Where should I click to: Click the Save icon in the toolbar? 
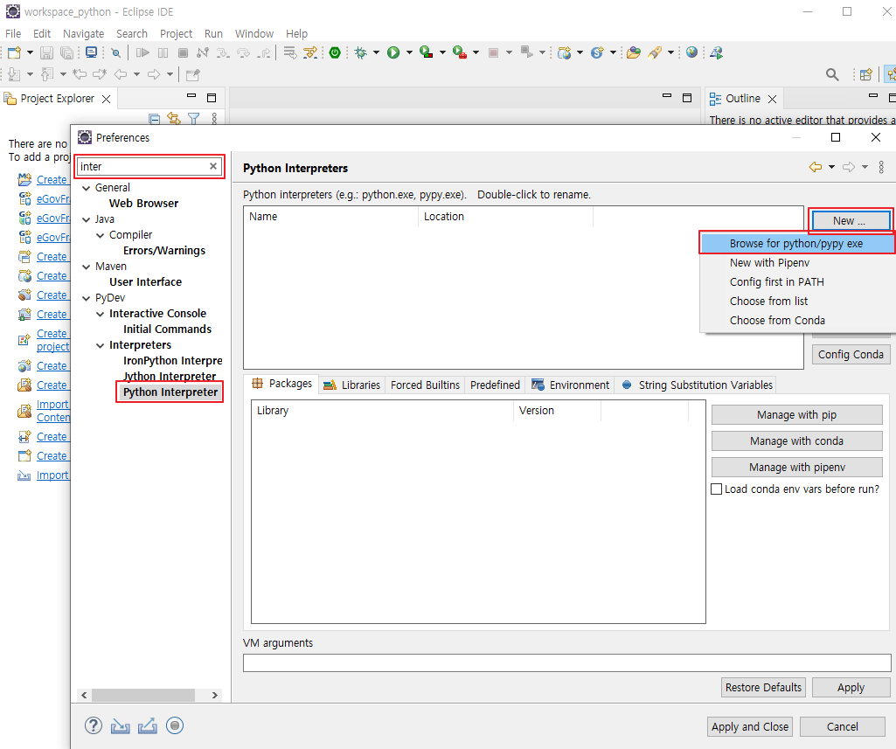[x=46, y=52]
